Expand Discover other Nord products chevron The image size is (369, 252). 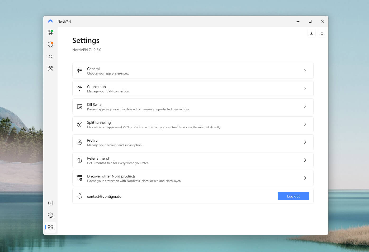point(305,178)
